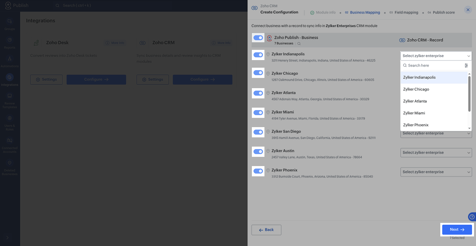476x246 pixels.
Task: Click the location pin beside Zylker Chicago
Action: tap(268, 74)
